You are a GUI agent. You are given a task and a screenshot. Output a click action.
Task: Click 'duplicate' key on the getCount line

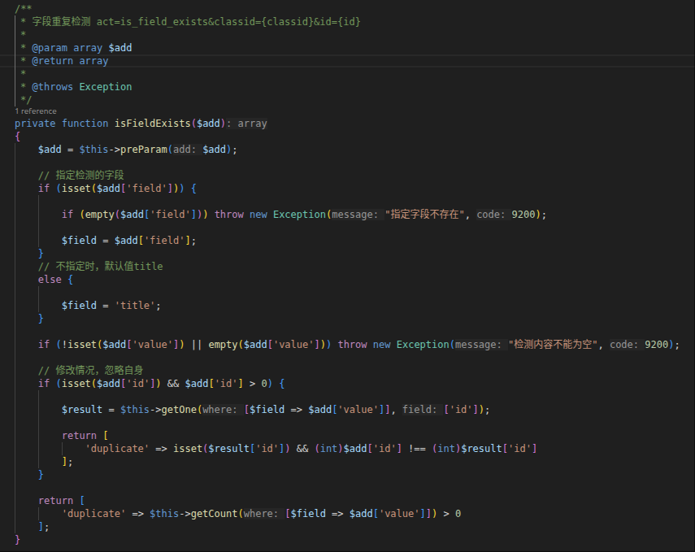click(93, 514)
